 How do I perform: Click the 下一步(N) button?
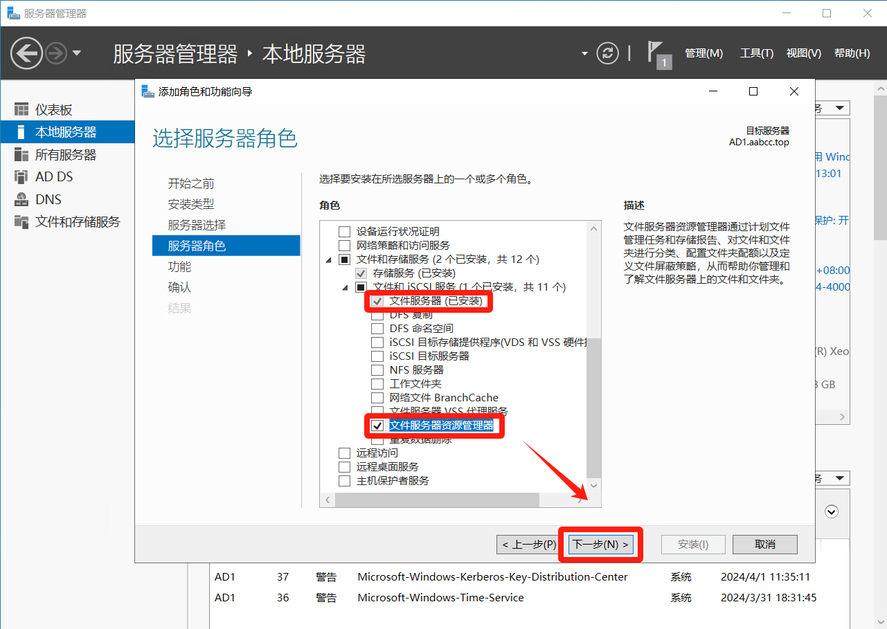pos(601,545)
